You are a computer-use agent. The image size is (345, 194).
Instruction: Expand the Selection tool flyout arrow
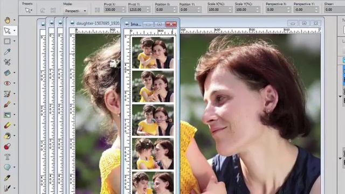tap(15, 41)
